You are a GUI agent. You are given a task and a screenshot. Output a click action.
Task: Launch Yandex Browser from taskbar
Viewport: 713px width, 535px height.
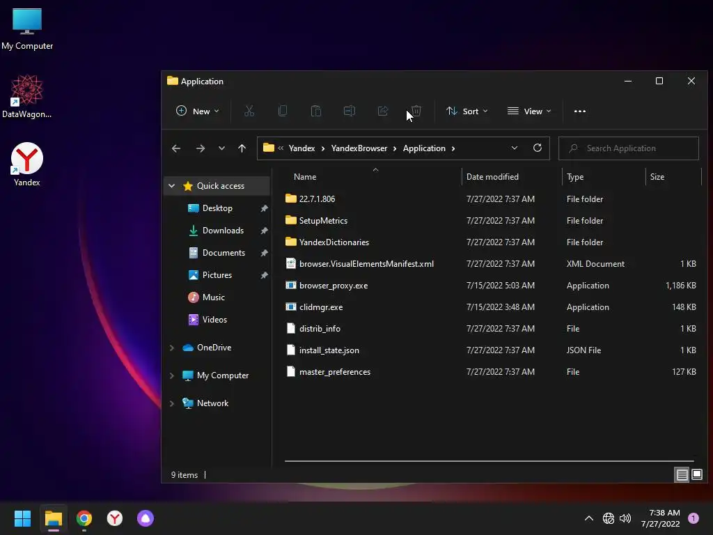point(115,518)
